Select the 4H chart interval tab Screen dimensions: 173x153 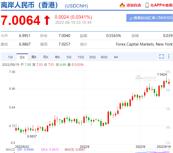[x=116, y=57]
